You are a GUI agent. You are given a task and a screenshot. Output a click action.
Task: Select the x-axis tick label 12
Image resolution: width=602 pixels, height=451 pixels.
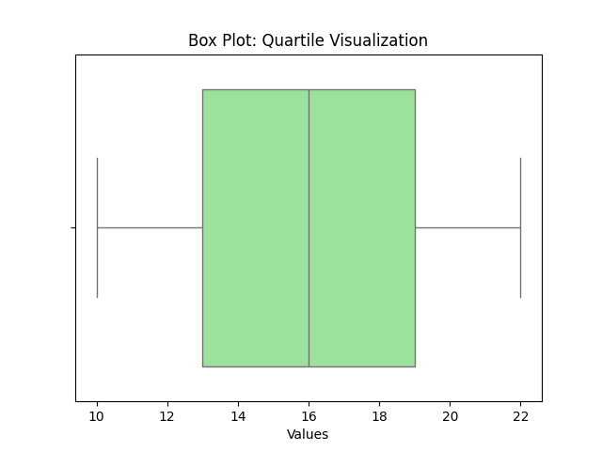click(x=167, y=416)
